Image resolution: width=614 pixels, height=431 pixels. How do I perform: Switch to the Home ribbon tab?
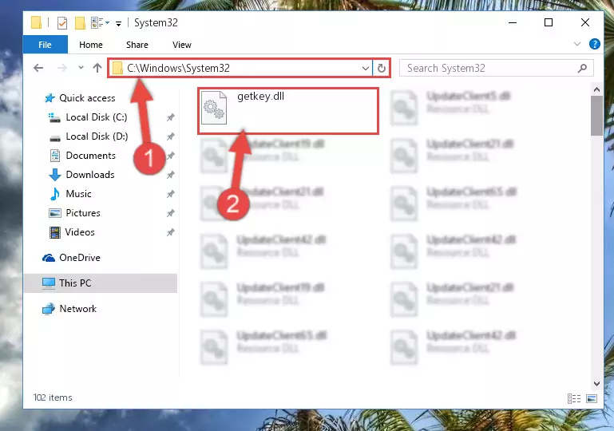[91, 45]
